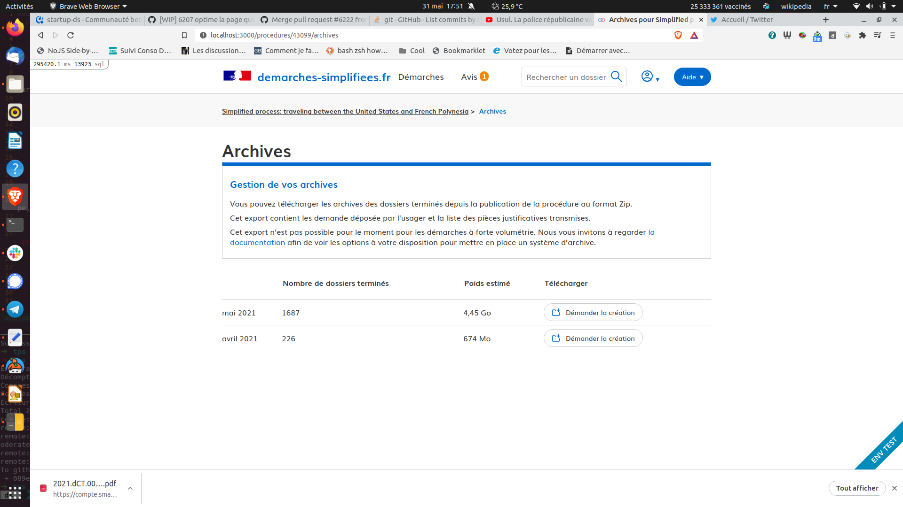
Task: Open the timer extension showing 9m
Action: [x=817, y=35]
